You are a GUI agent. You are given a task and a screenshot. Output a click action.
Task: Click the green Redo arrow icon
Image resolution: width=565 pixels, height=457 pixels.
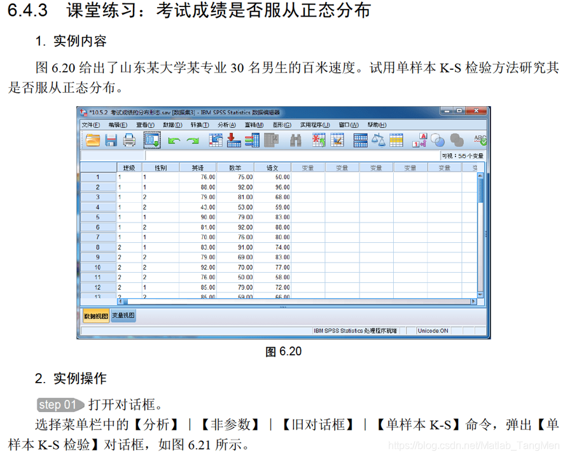(193, 140)
